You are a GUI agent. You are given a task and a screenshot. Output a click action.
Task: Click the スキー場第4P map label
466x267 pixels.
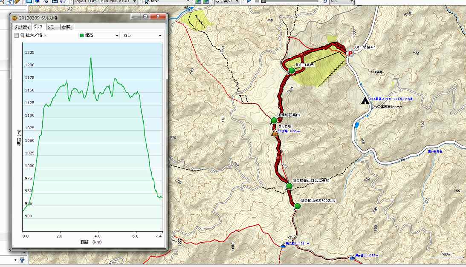(x=365, y=47)
